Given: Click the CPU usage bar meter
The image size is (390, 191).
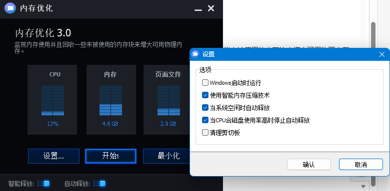Looking at the screenshot, I should pos(52,100).
